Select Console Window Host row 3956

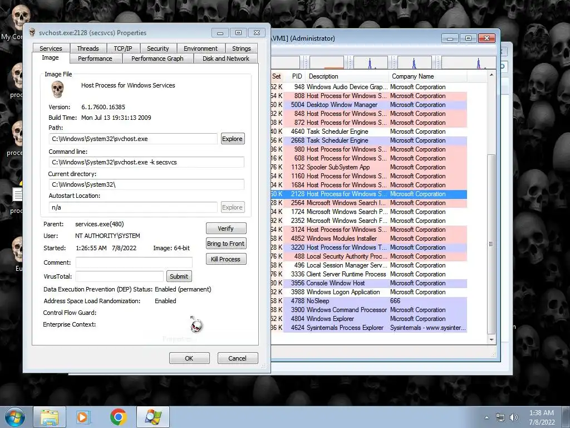[369, 283]
